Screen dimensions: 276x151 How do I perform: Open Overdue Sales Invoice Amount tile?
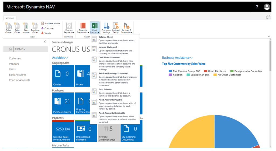(x=63, y=131)
